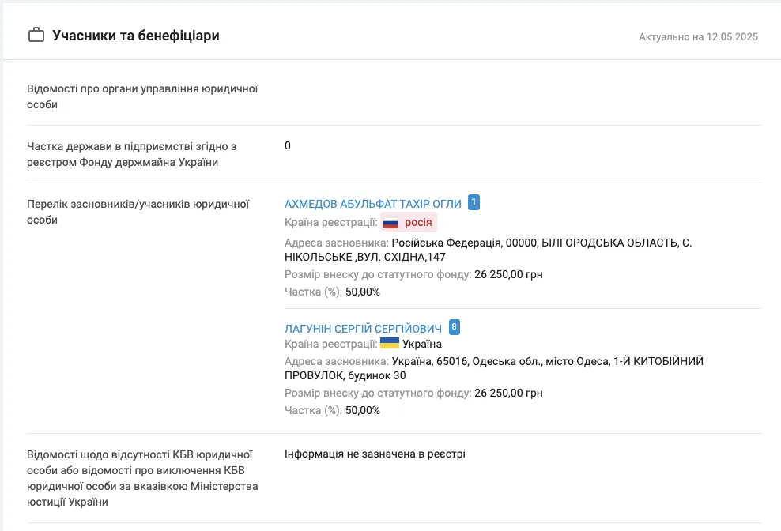Click Відомості про органи управління label
This screenshot has width=781, height=531.
pyautogui.click(x=142, y=96)
